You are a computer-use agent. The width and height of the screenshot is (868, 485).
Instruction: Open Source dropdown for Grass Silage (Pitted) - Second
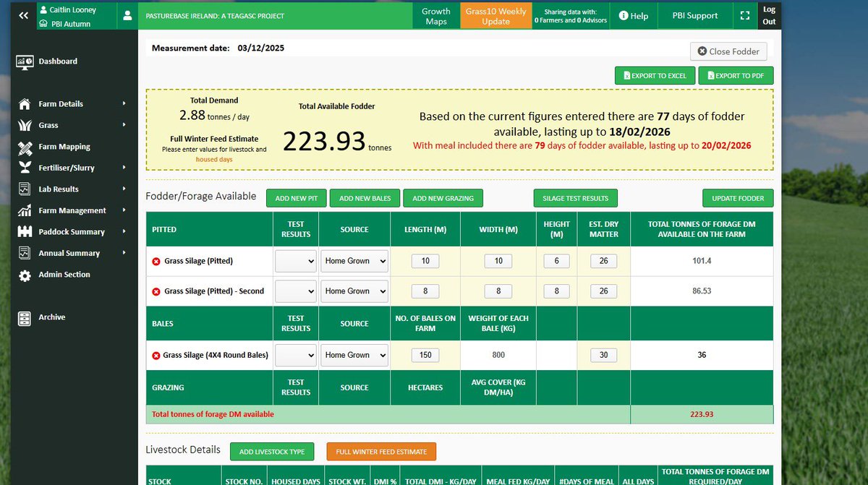tap(354, 291)
